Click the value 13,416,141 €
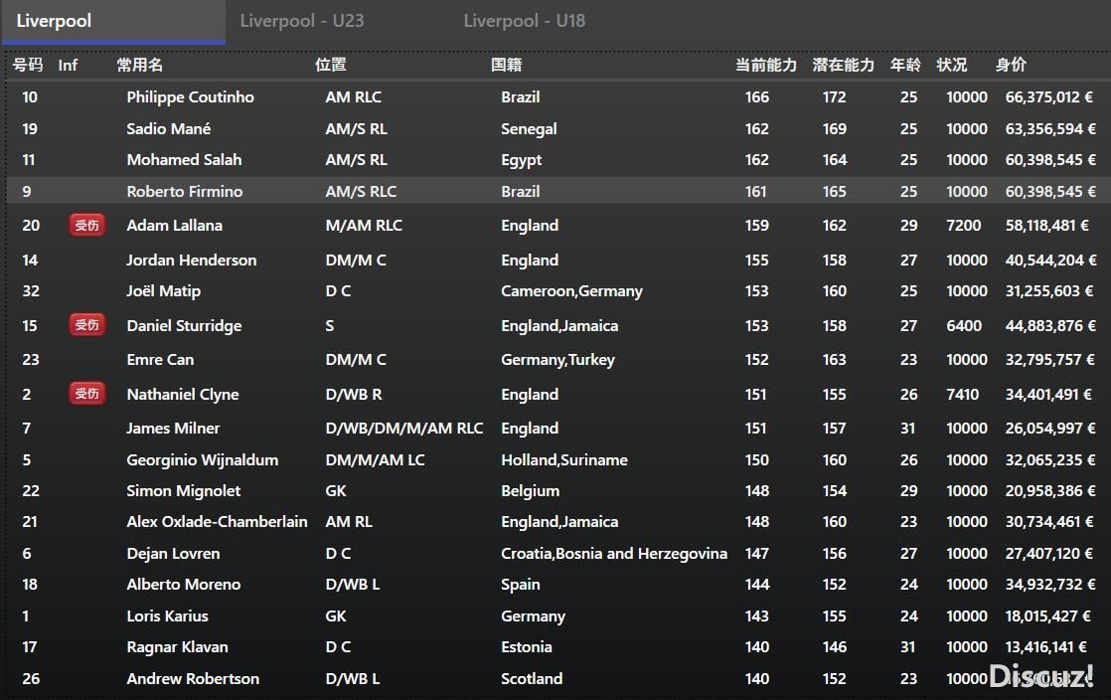Viewport: 1111px width, 700px height. pos(1045,647)
